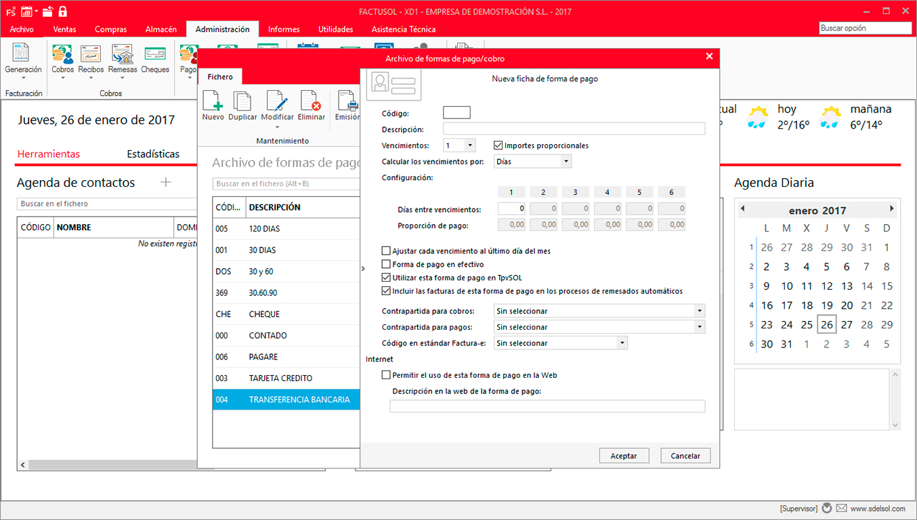Open Calcular los vencimientos por dropdown
This screenshot has height=520, width=917.
(x=566, y=161)
